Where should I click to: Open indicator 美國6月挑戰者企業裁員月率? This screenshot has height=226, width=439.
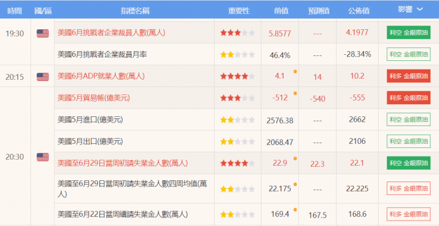coord(102,54)
